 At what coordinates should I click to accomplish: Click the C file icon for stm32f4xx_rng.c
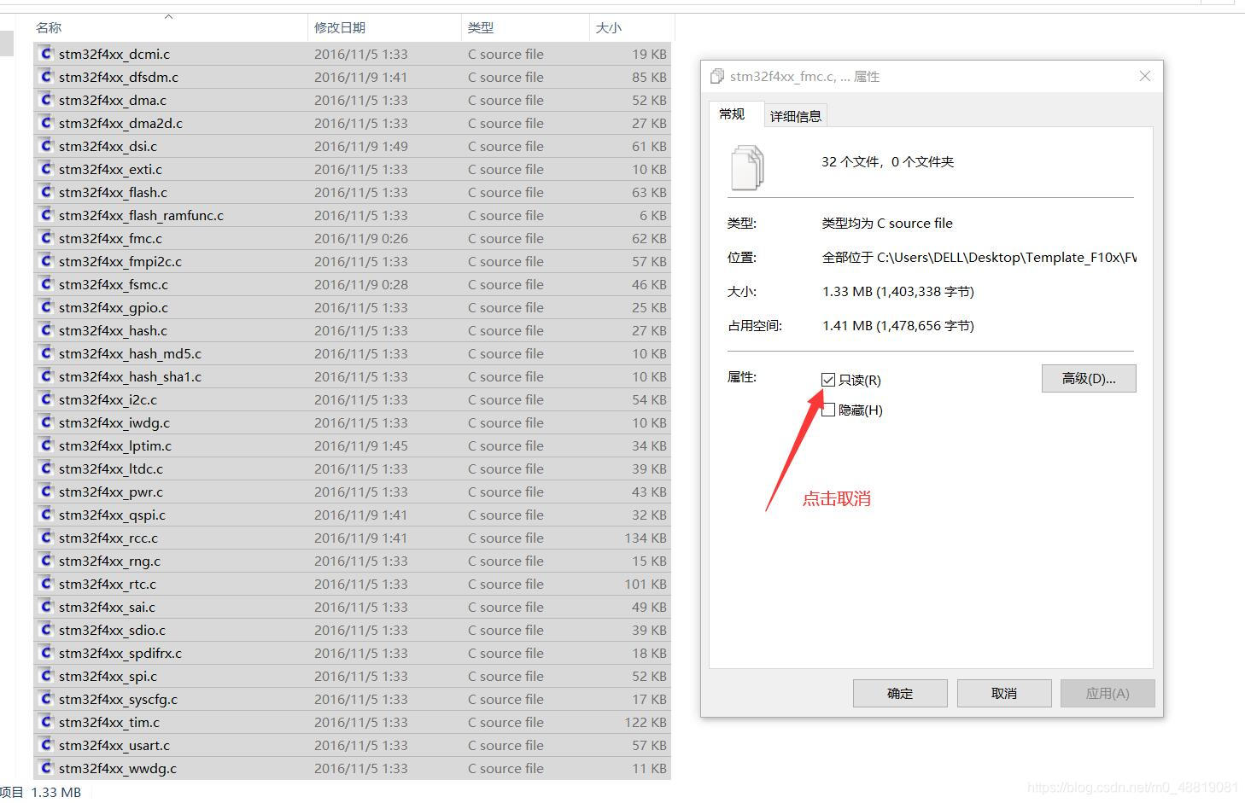click(x=46, y=560)
